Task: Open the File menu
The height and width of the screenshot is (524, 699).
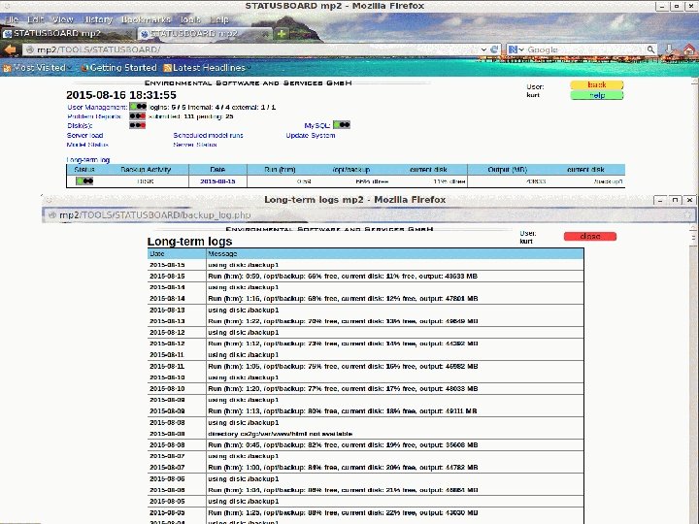Action: [12, 19]
